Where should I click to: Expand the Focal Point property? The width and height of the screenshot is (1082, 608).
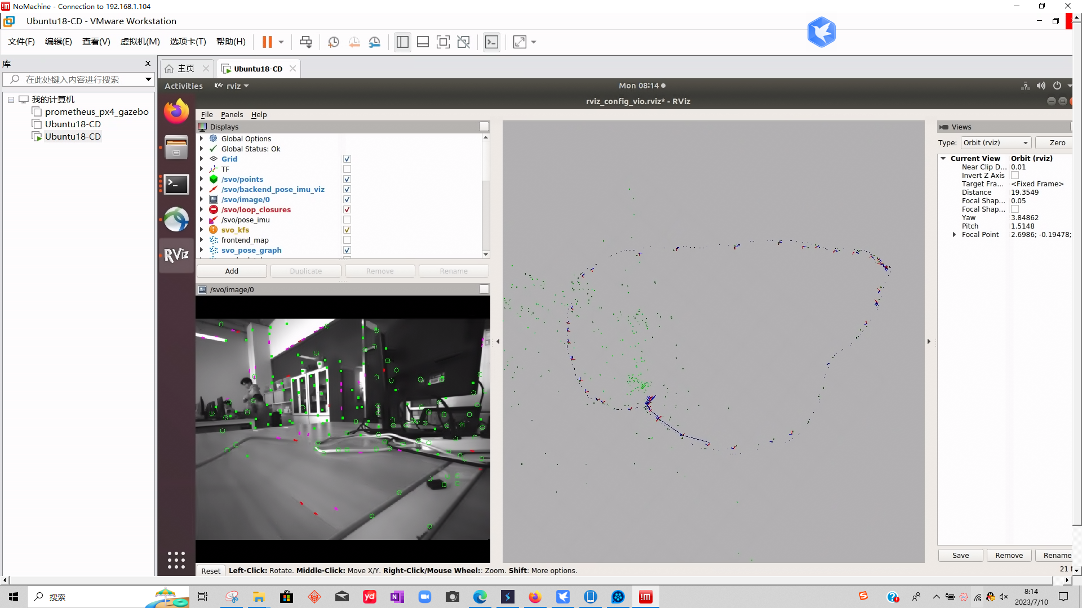click(x=954, y=235)
